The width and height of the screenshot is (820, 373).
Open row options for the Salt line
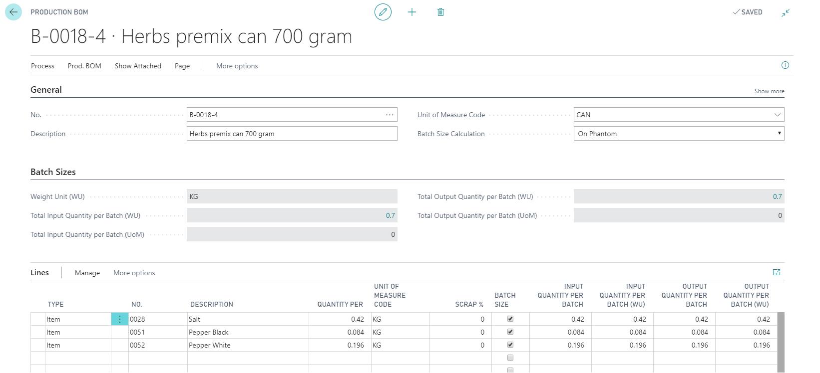point(120,319)
